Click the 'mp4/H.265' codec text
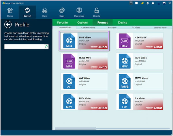Viewport: 173px width, 136px height. pos(84,61)
